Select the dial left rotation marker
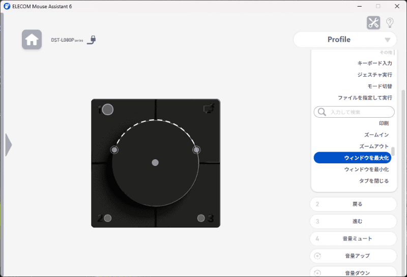 pyautogui.click(x=114, y=150)
